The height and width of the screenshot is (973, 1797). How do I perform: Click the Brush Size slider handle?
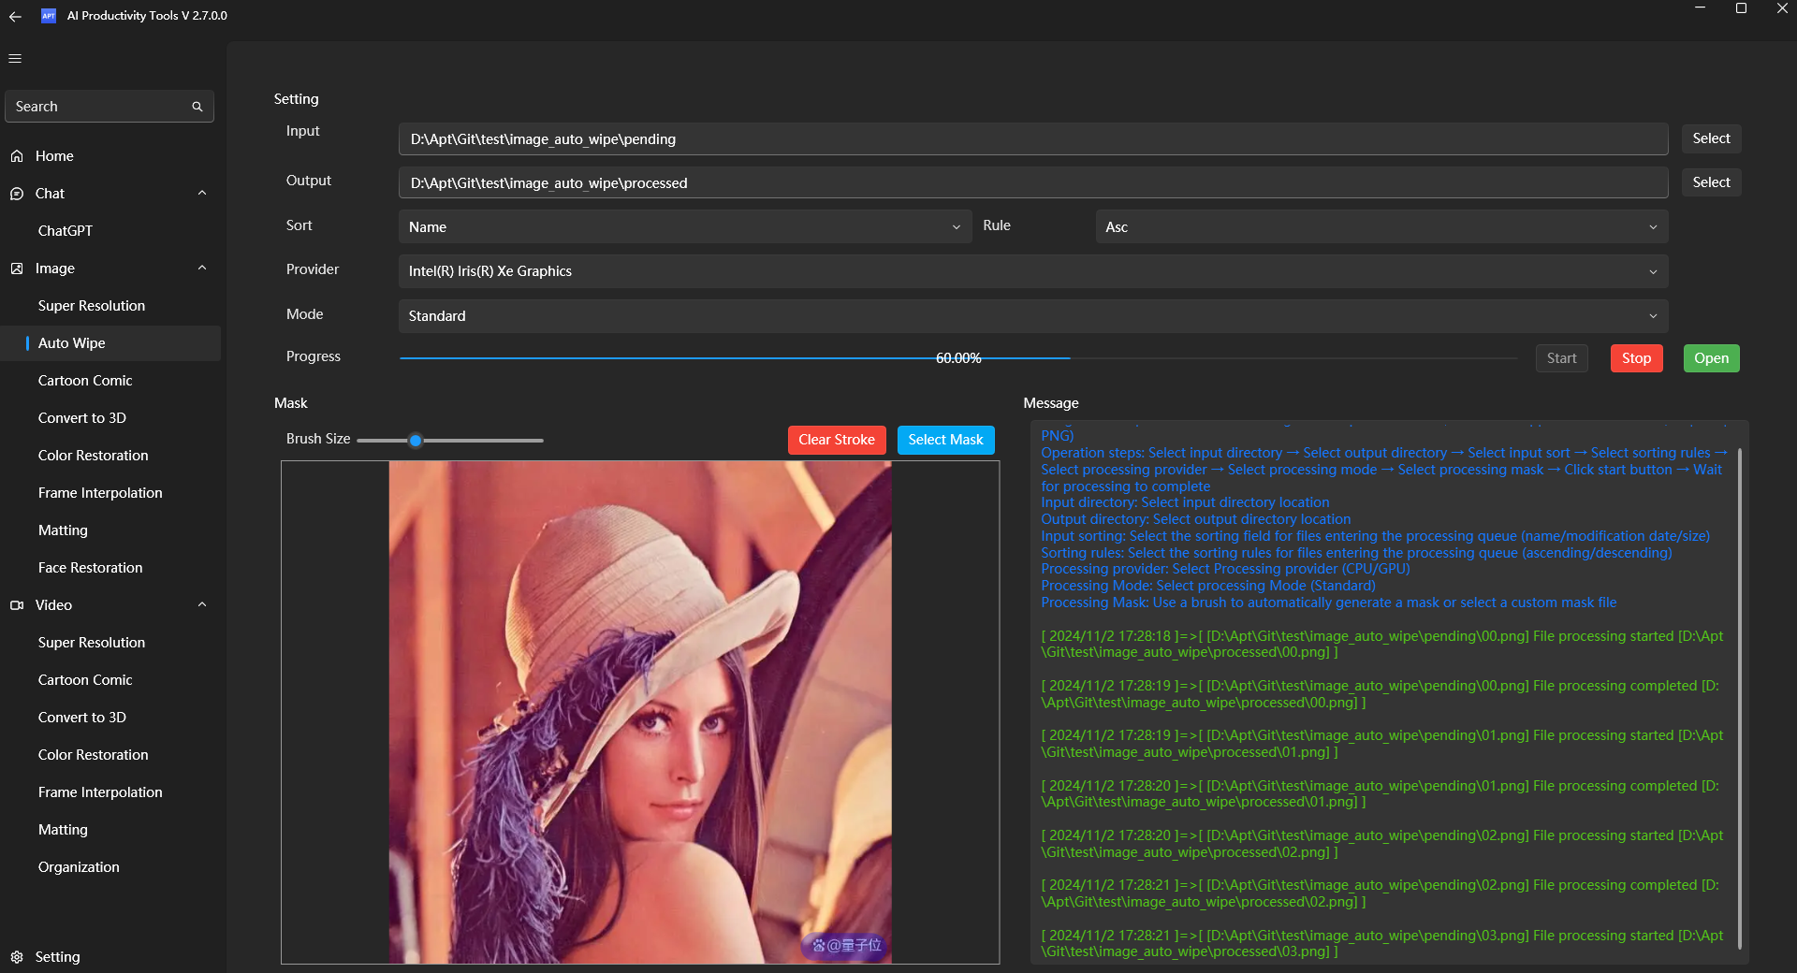click(416, 440)
